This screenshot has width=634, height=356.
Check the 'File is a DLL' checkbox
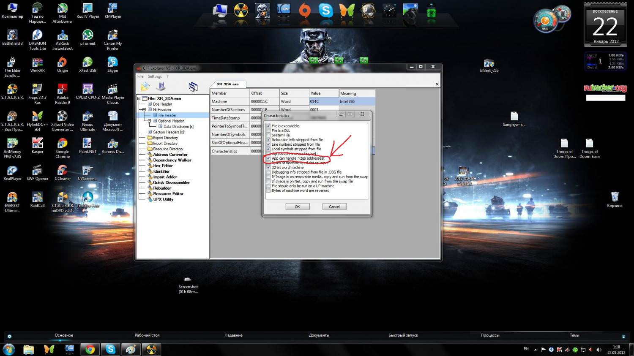(x=268, y=130)
